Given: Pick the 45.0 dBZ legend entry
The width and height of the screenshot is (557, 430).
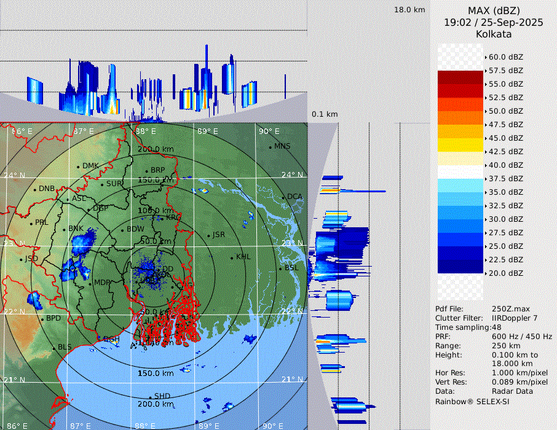Looking at the screenshot, I should (505, 138).
